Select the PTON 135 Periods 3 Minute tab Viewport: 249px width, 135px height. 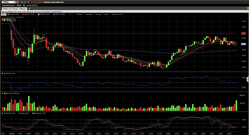pos(14,9)
